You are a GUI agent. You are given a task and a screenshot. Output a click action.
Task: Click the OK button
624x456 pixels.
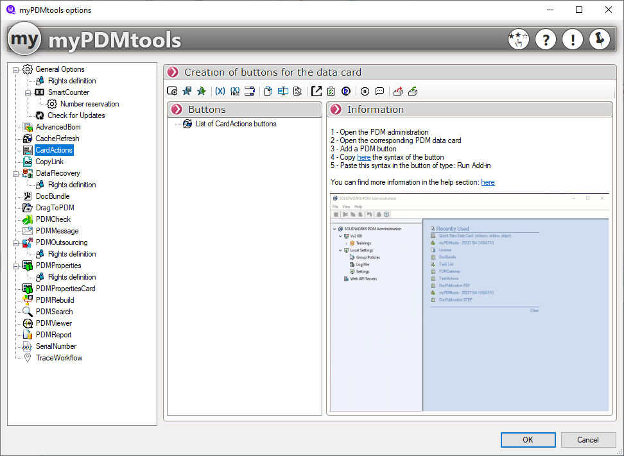click(528, 440)
